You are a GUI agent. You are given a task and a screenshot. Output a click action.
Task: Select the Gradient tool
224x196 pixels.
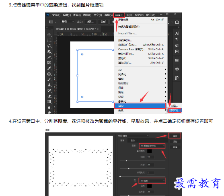pos(49,102)
